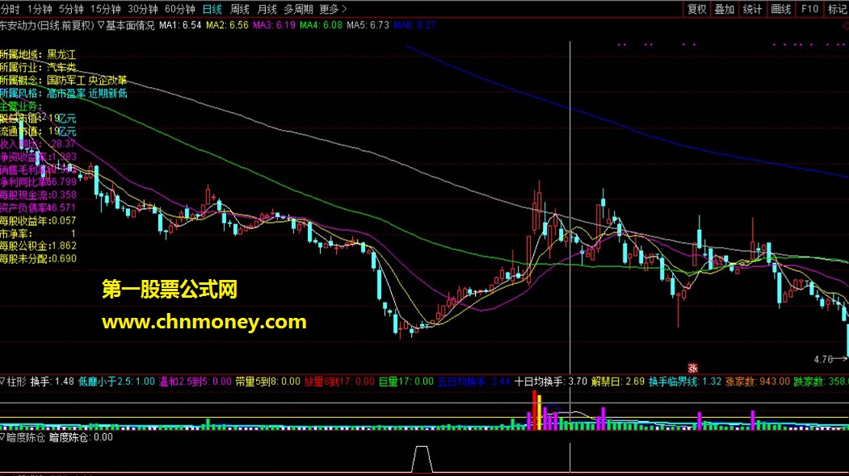Click the 换手: 1.48 value
The image size is (849, 476).
pyautogui.click(x=53, y=382)
